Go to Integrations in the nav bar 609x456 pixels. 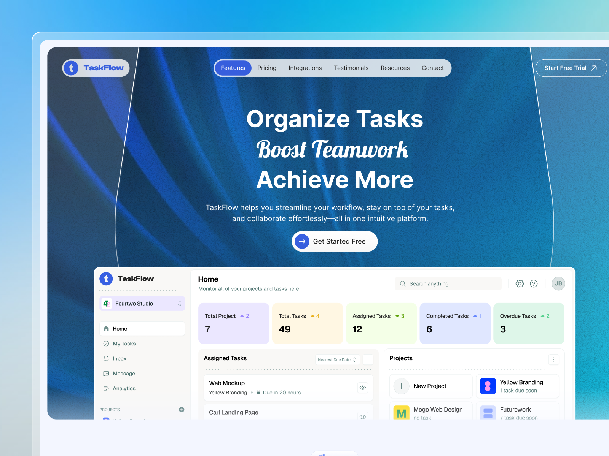pos(305,68)
